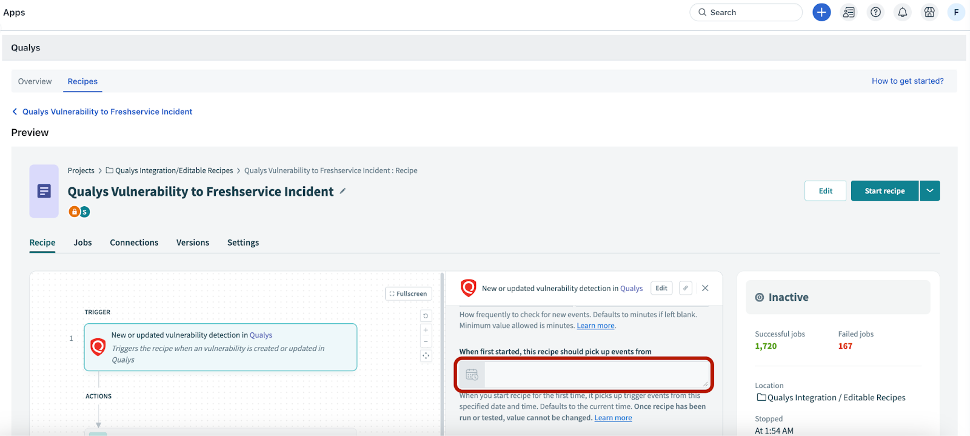Expand the Start recipe dropdown arrow
This screenshot has width=970, height=436.
[929, 191]
